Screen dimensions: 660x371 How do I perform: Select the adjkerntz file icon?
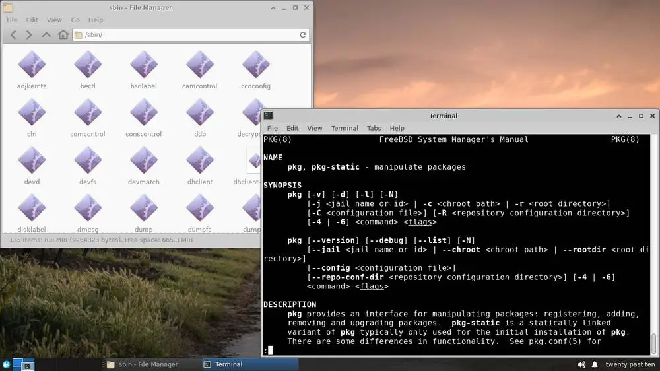pyautogui.click(x=32, y=65)
